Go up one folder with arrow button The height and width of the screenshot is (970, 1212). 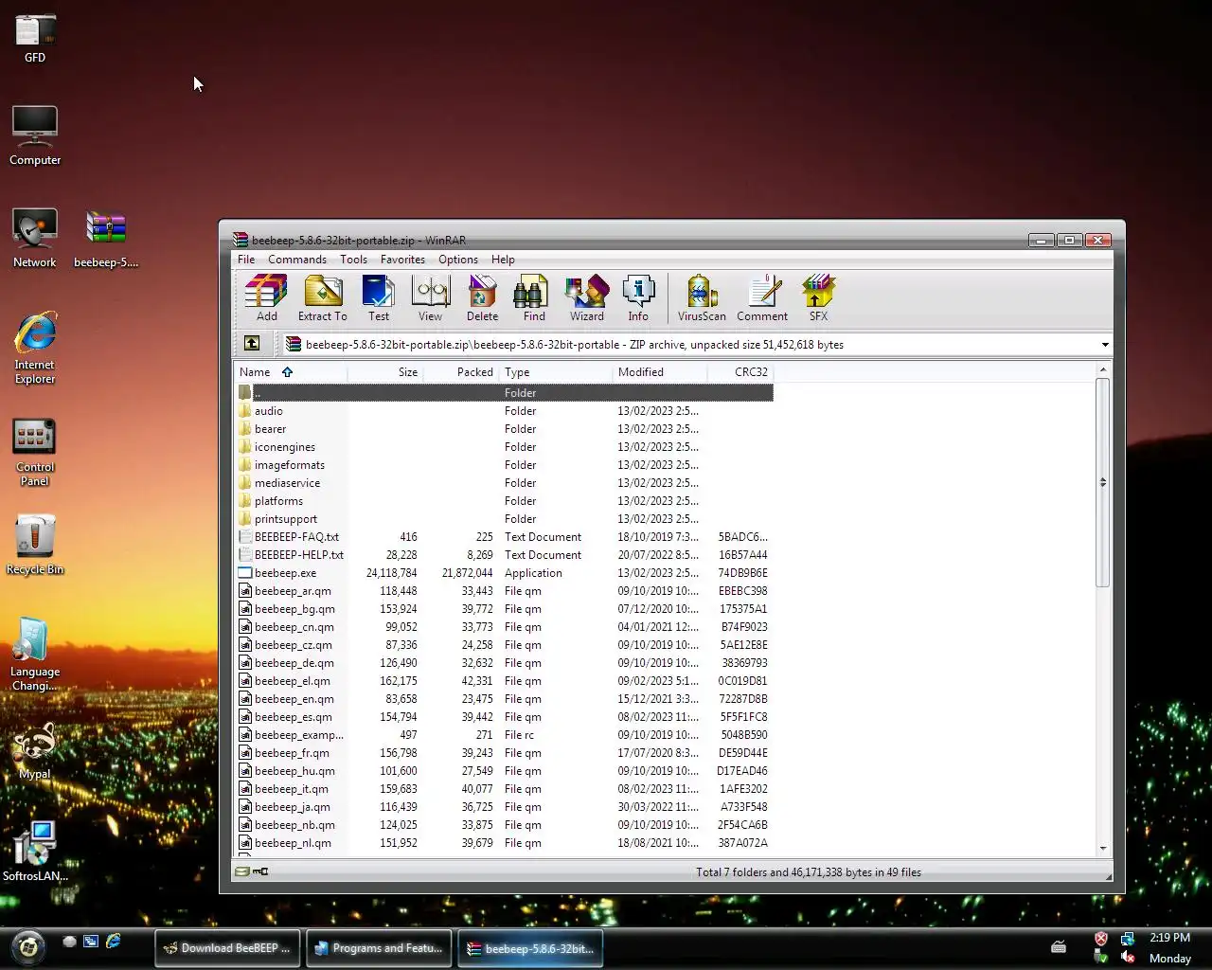(x=252, y=344)
